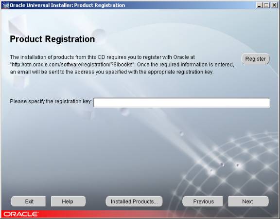Click the line about an email being sent

[x=112, y=72]
